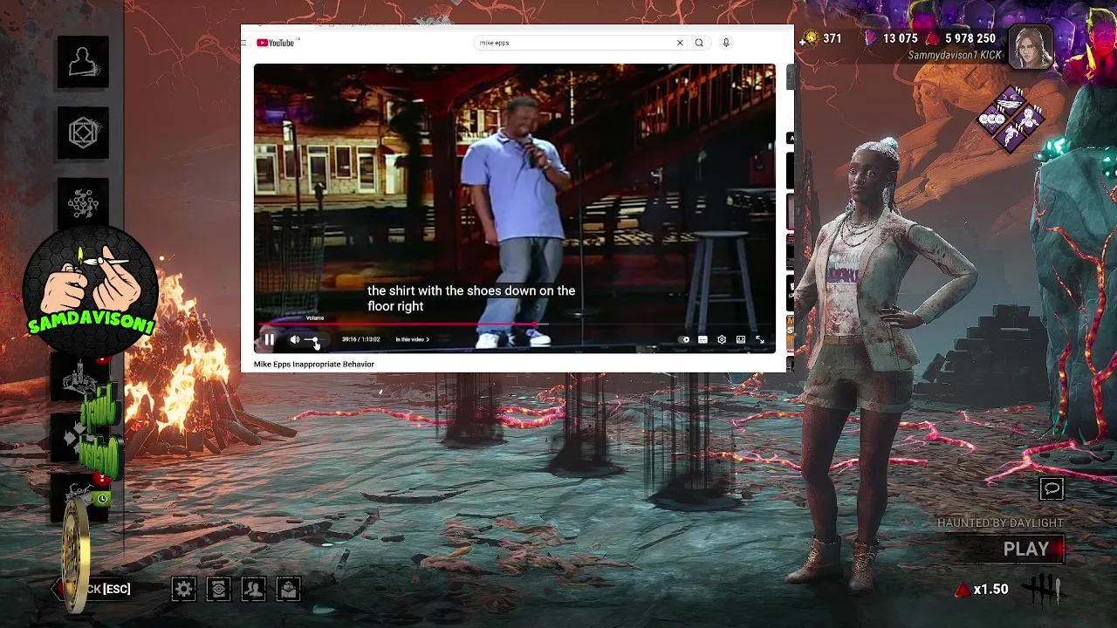
Task: Expand the 'In this video' chapters
Action: 412,339
